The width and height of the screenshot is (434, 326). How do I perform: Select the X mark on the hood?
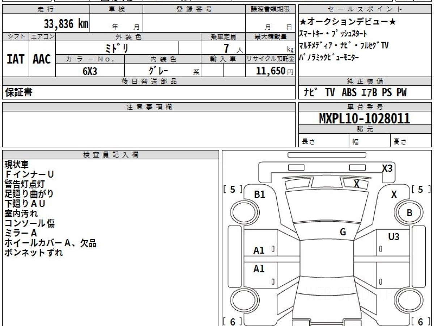coord(357,184)
